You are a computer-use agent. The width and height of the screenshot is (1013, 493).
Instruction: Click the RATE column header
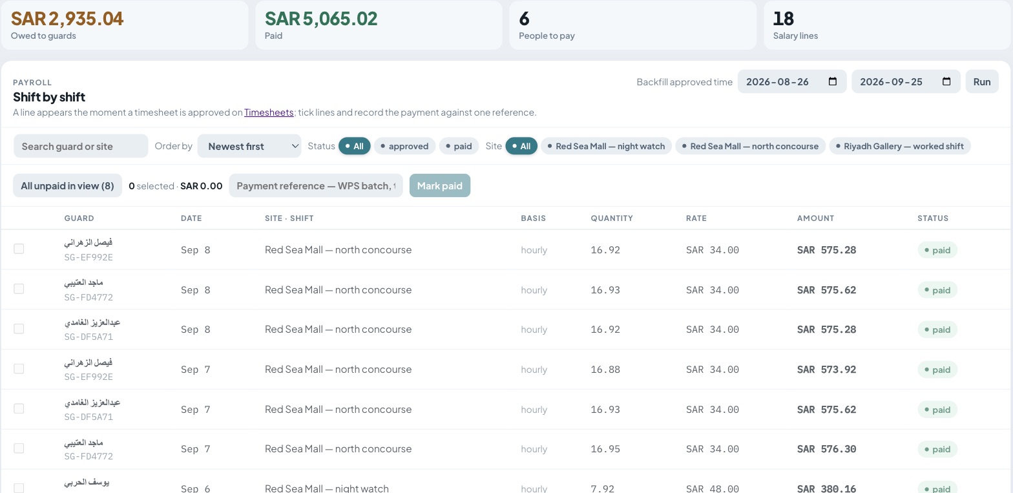696,218
